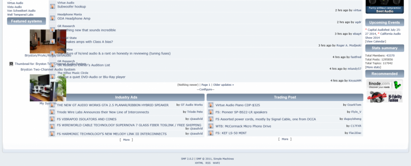
Task: Click the broken thumbnail icon for Bryston system
Action: 11,64
